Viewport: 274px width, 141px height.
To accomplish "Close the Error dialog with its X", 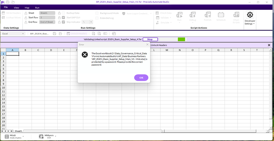I will [x=147, y=44].
